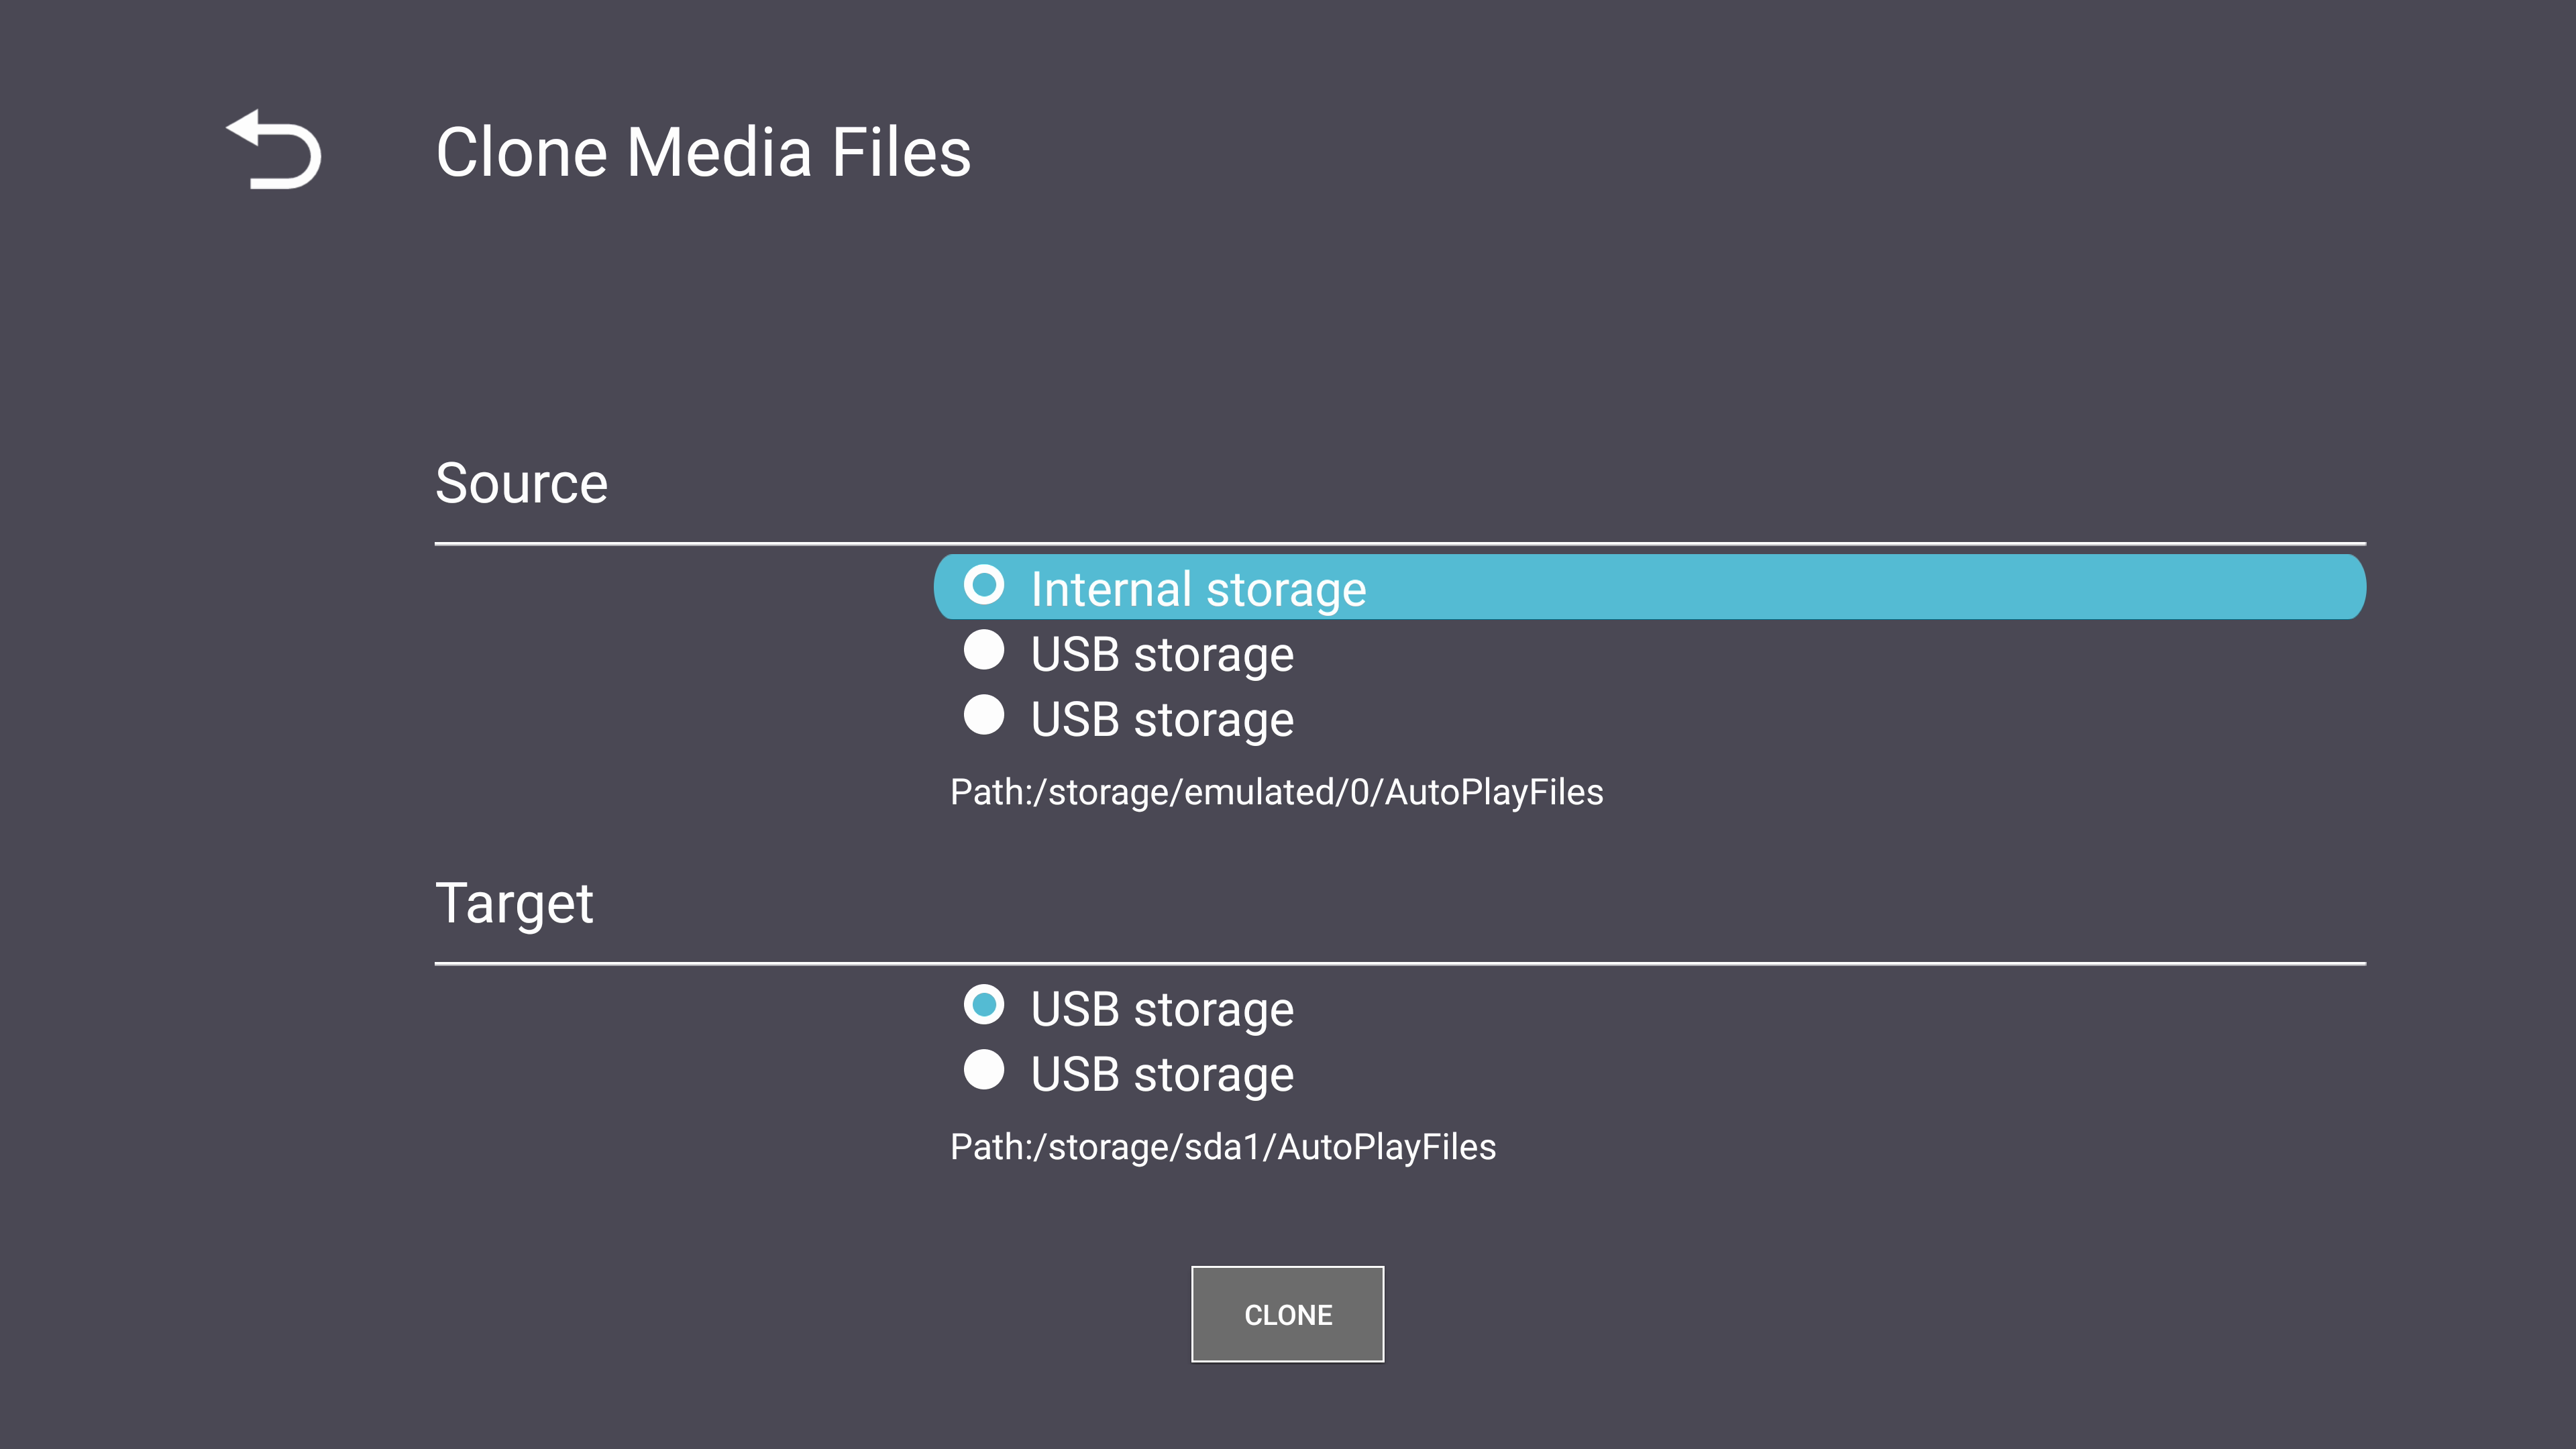Click the Clone Media Files title
This screenshot has width=2576, height=1449.
pos(703,152)
